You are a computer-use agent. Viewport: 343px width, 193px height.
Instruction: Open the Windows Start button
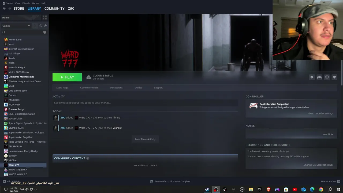pyautogui.click(x=339, y=190)
